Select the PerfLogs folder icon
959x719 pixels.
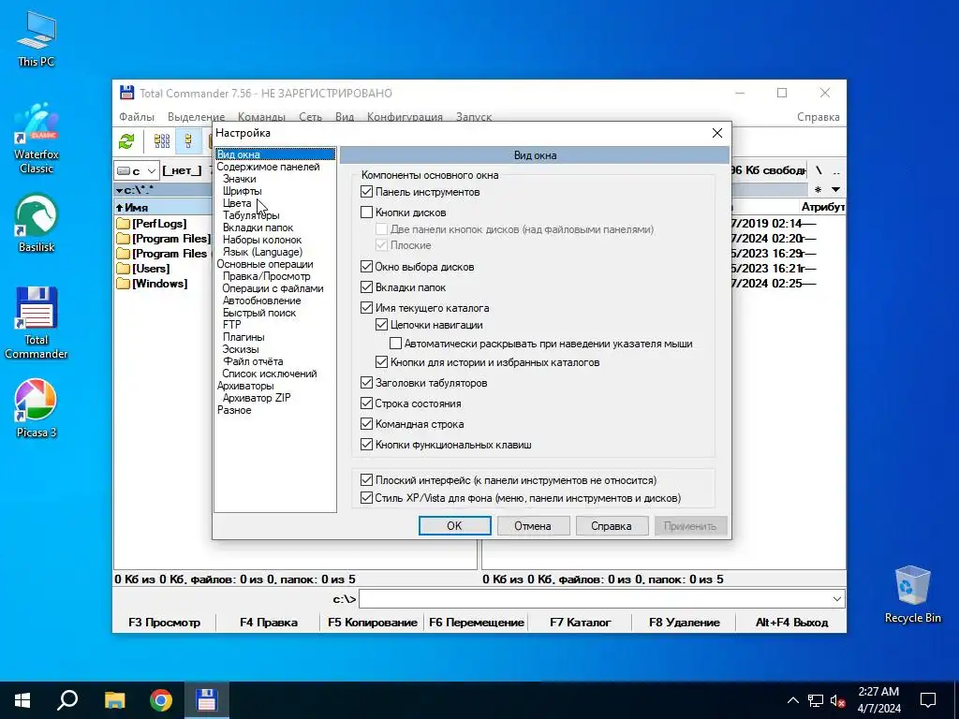tap(123, 224)
